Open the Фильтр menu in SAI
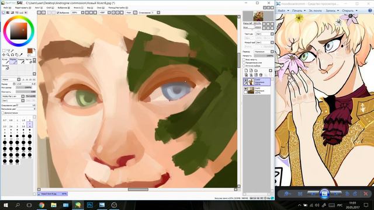The height and width of the screenshot is (210, 374). point(78,8)
